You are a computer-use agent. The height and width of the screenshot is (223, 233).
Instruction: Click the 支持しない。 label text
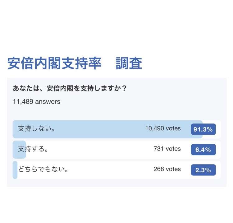[36, 128]
